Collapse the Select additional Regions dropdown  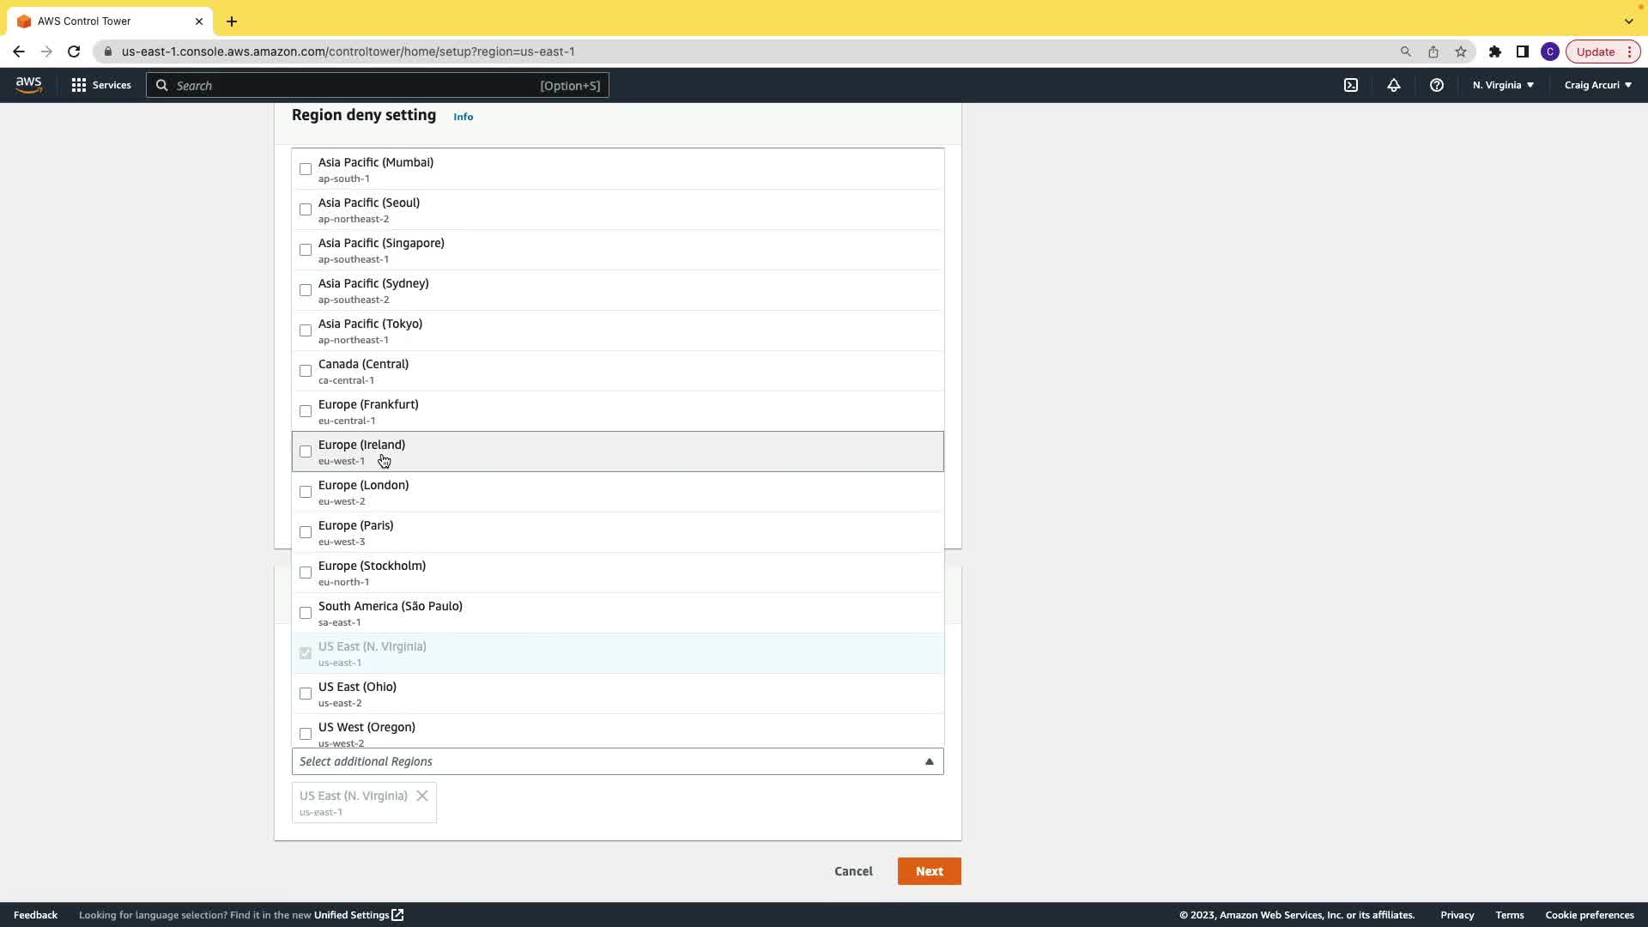click(929, 761)
